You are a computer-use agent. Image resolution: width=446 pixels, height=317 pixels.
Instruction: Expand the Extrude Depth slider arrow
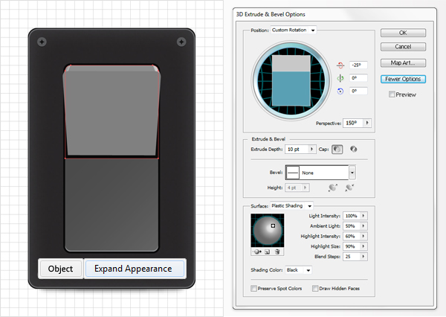coord(312,149)
